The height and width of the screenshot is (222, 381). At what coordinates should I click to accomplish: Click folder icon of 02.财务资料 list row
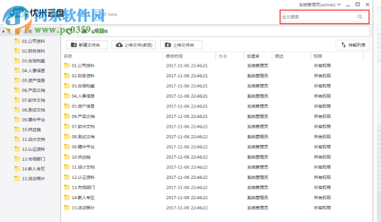point(67,75)
